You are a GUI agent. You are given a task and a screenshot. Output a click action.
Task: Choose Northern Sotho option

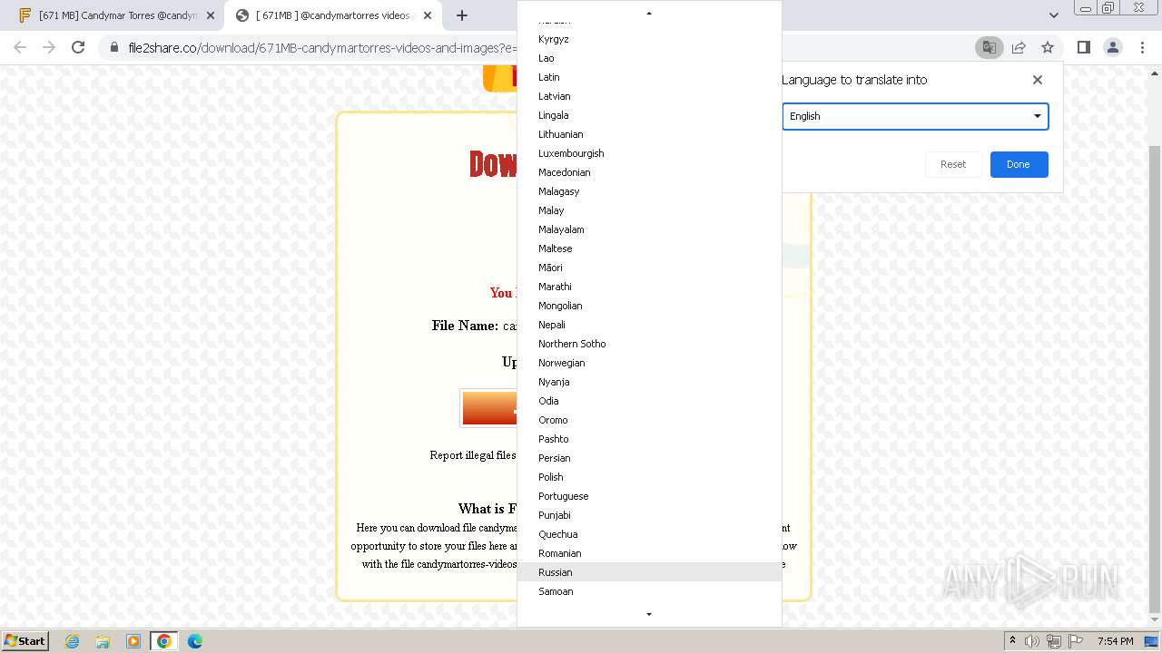point(649,344)
